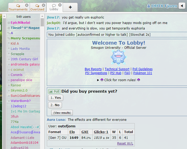Image resolution: width=187 pixels, height=149 pixels.
Task: Open the Technical Support link
Action: [x=117, y=69]
